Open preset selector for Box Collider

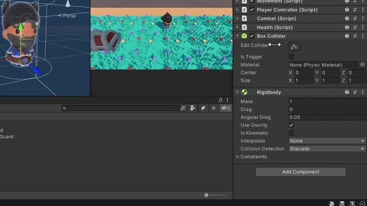[x=355, y=36]
